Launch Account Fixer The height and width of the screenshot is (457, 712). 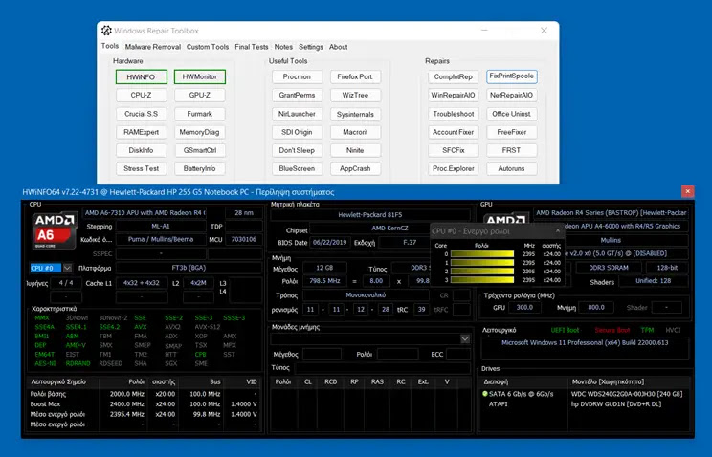click(454, 132)
